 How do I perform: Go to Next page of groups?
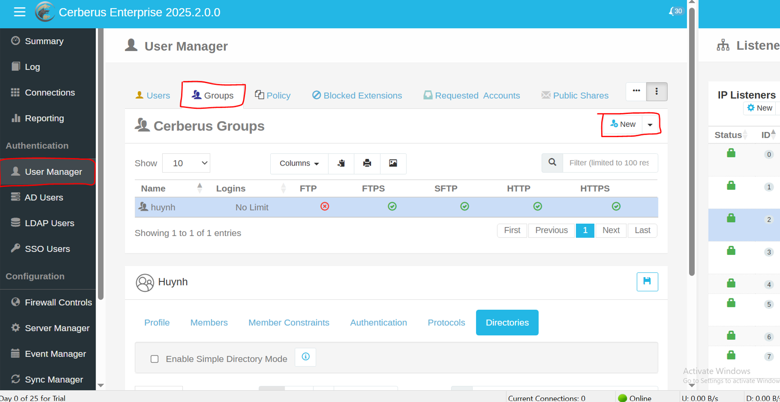click(611, 230)
